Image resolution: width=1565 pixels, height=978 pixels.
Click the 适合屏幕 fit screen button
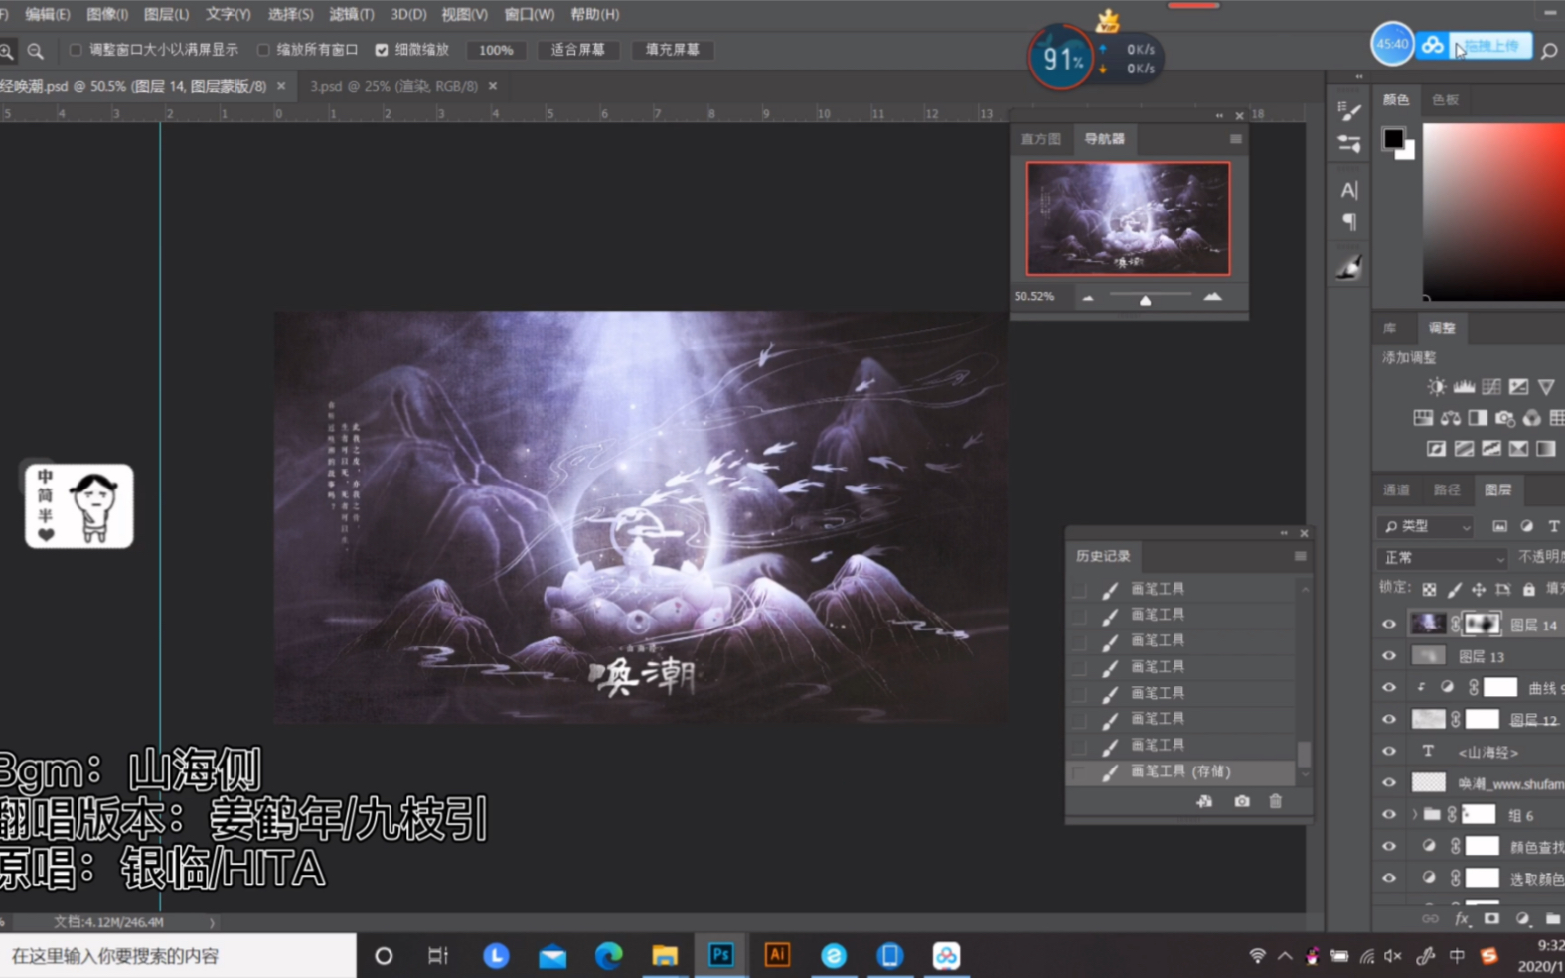coord(578,50)
